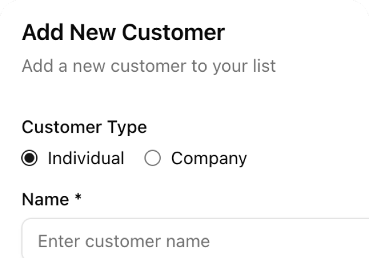Click the subtitle about adding a customer

pos(149,66)
